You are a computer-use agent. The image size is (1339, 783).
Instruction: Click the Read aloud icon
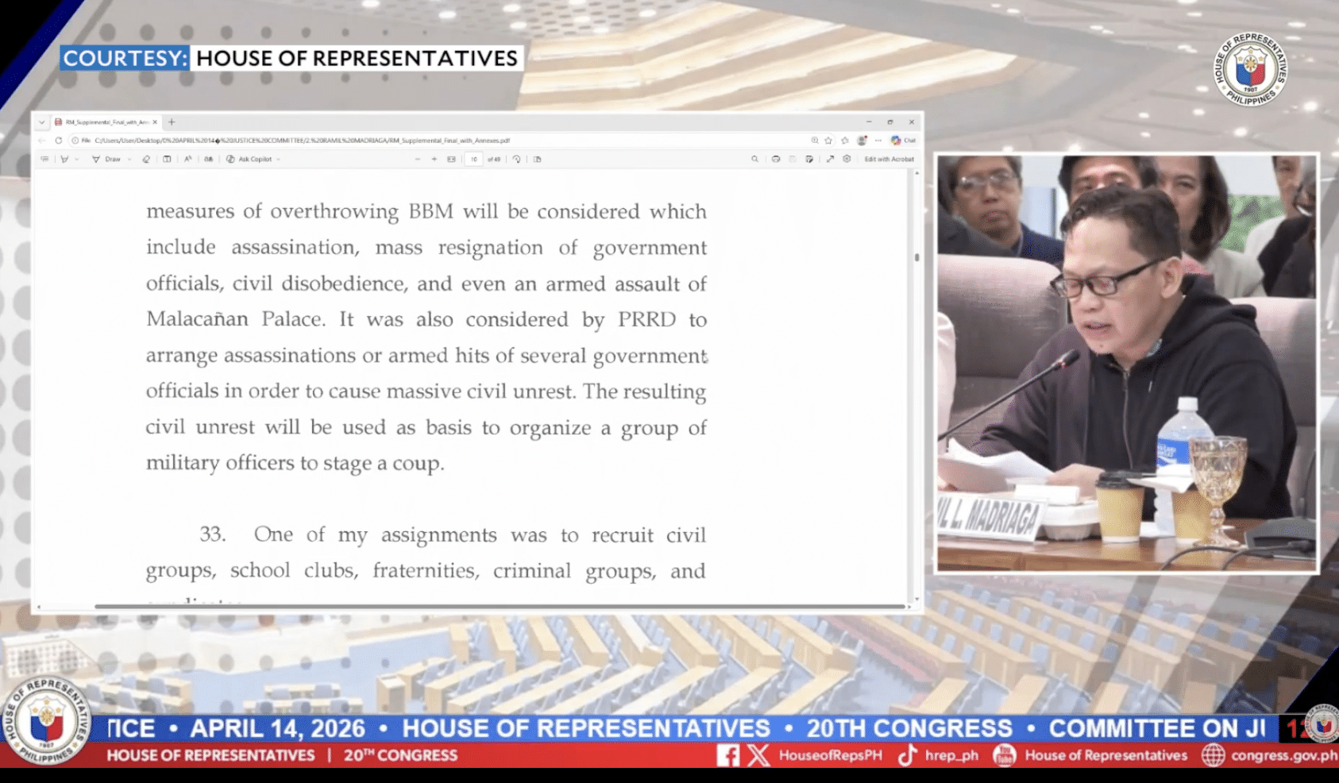click(188, 159)
